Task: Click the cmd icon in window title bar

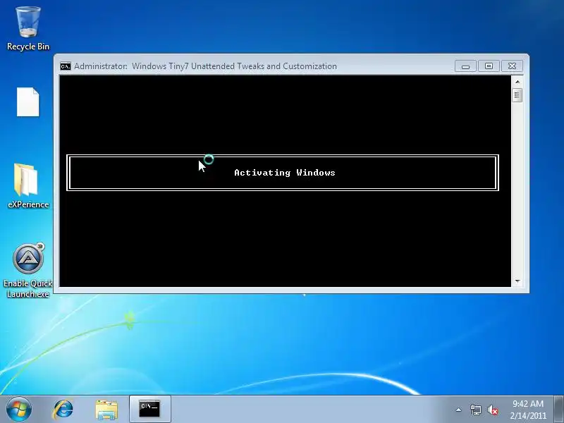Action: click(x=66, y=66)
